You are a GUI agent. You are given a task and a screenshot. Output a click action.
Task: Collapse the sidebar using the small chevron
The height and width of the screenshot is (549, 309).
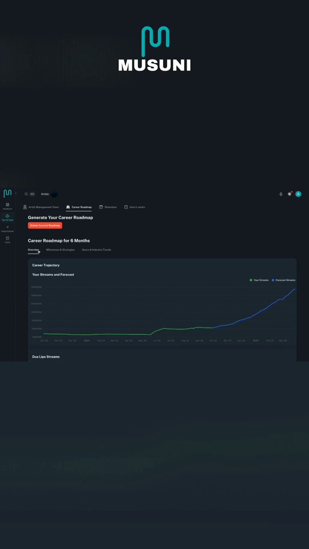pyautogui.click(x=16, y=194)
